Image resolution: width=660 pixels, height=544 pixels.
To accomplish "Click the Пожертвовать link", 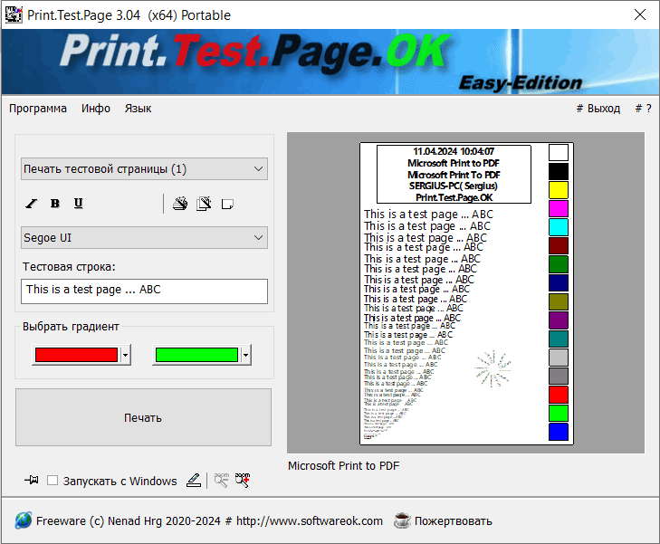I will tap(454, 520).
